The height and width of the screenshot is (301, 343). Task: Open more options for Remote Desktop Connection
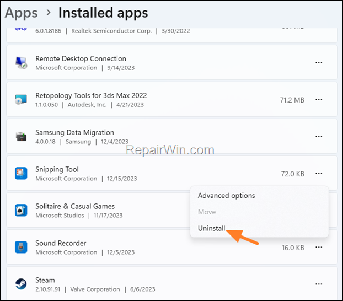(319, 62)
